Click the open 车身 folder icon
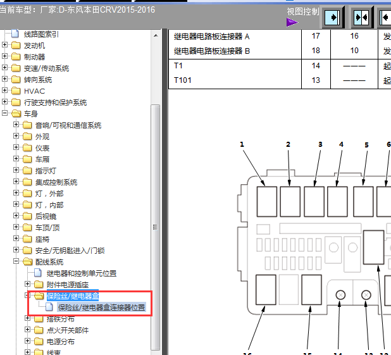Screen dimensions: 391x355 pyautogui.click(x=16, y=113)
